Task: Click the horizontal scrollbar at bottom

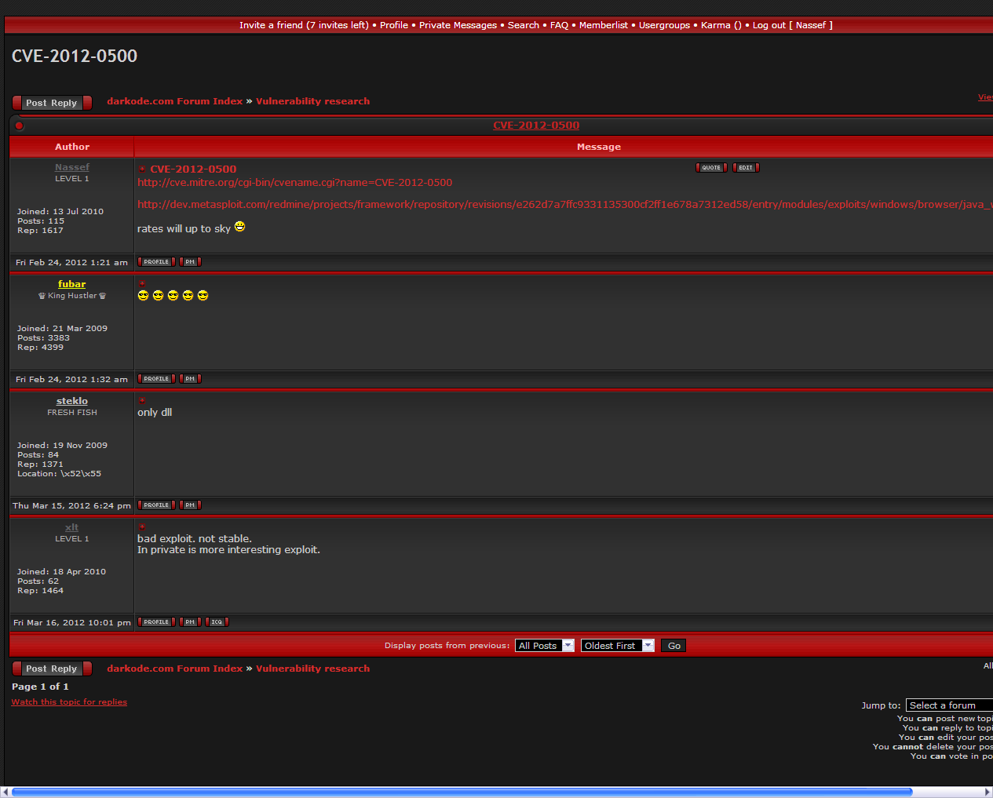Action: pyautogui.click(x=462, y=792)
